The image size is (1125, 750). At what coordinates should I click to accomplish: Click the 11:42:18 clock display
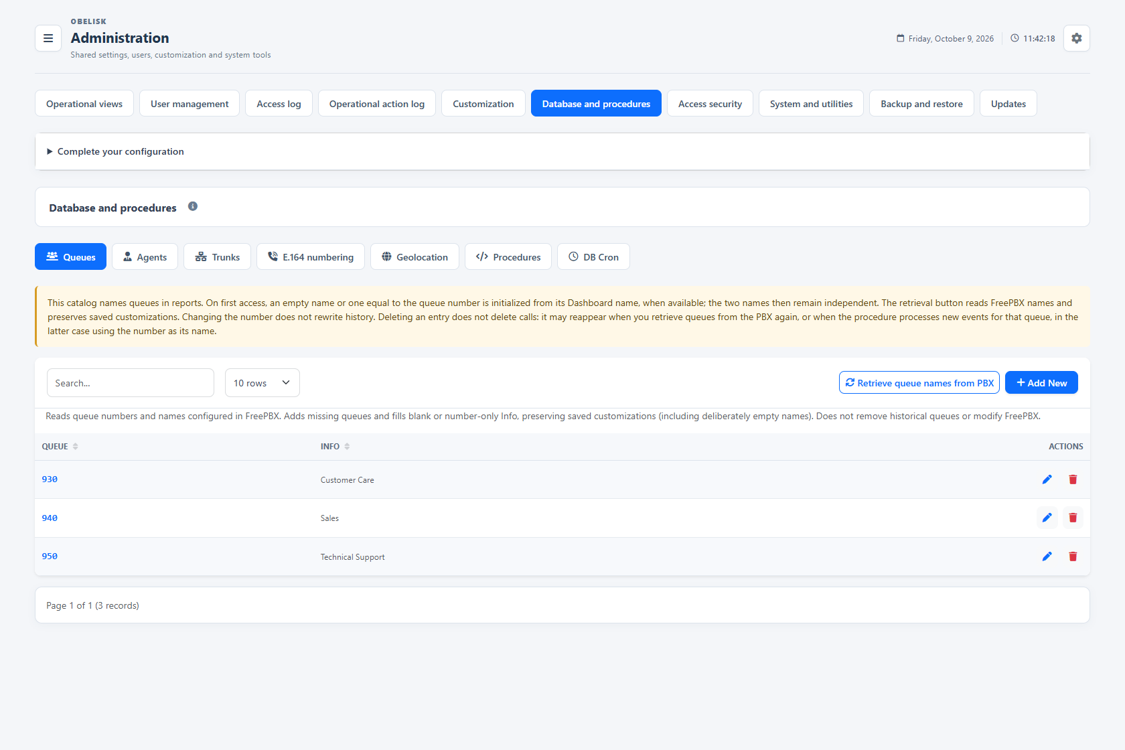(1033, 39)
